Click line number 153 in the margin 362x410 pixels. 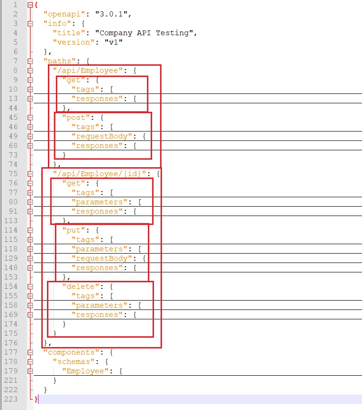pos(11,278)
